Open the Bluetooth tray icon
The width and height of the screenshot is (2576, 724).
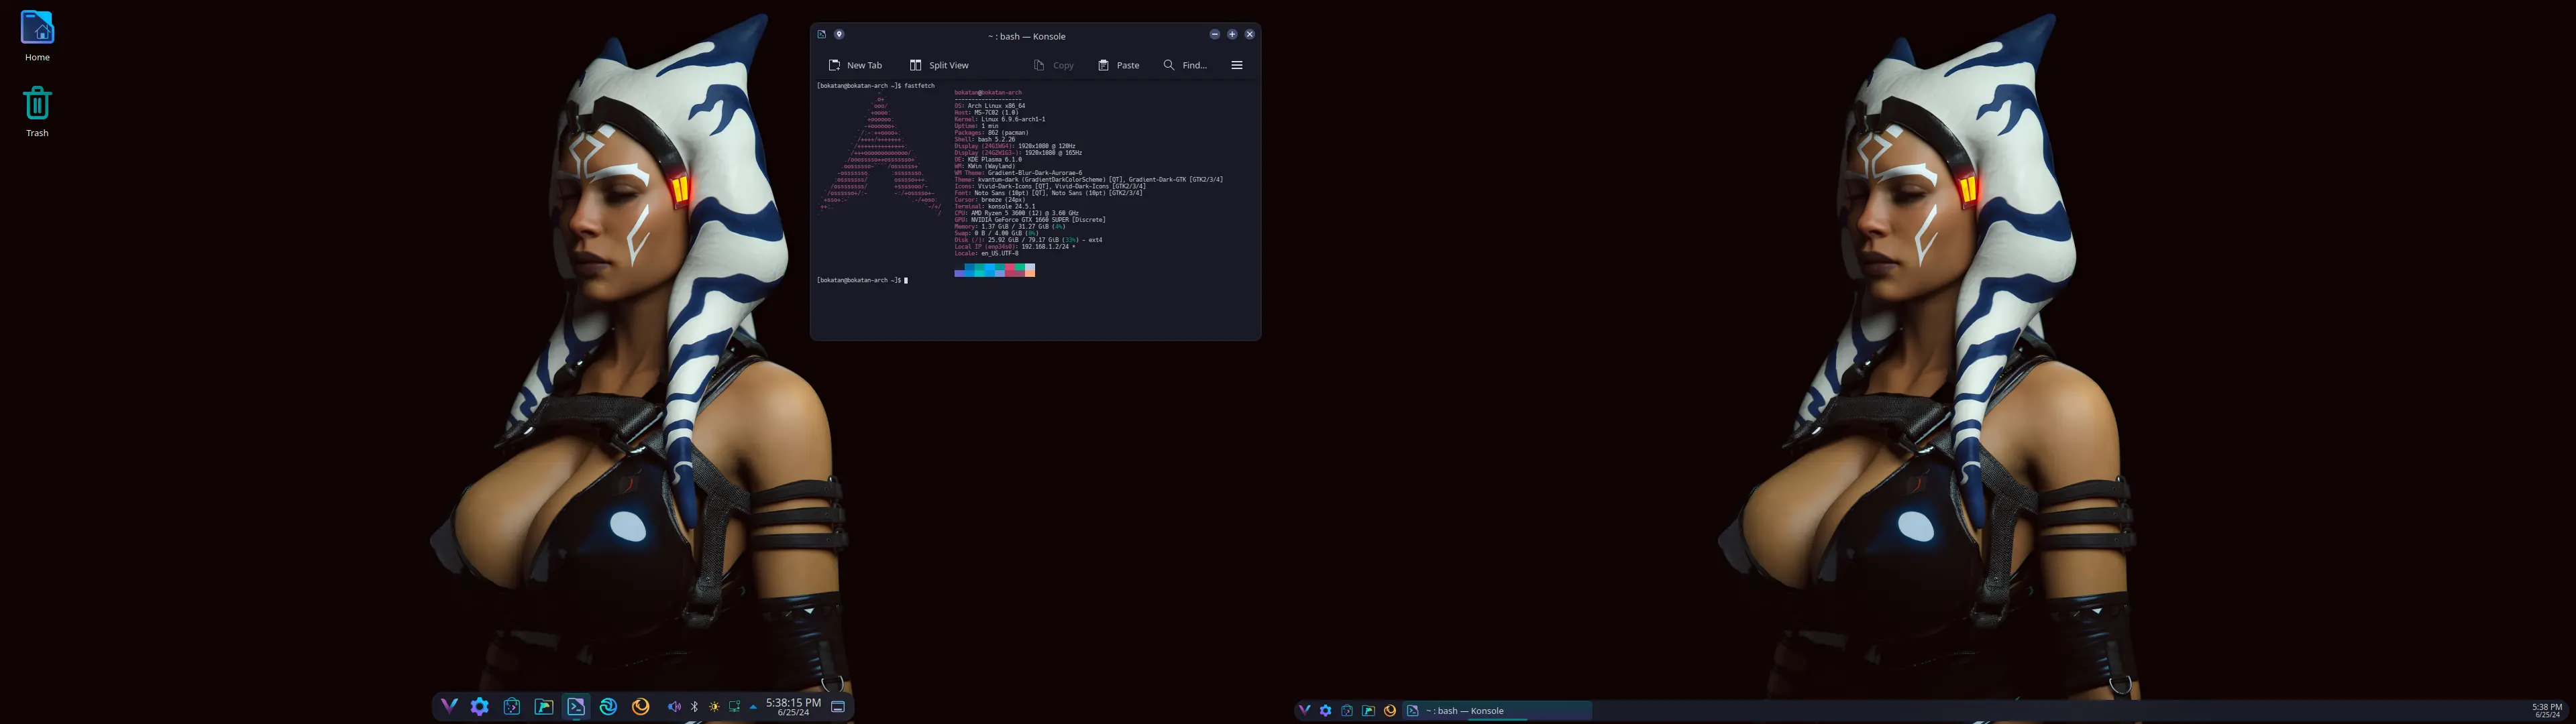(x=694, y=706)
